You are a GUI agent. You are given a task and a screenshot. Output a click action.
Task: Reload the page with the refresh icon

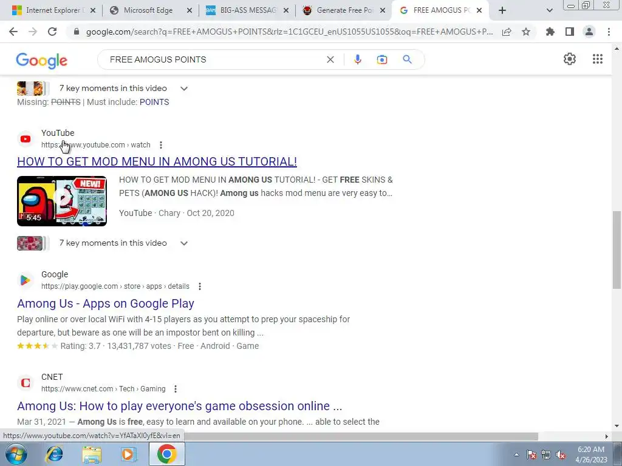pos(52,32)
